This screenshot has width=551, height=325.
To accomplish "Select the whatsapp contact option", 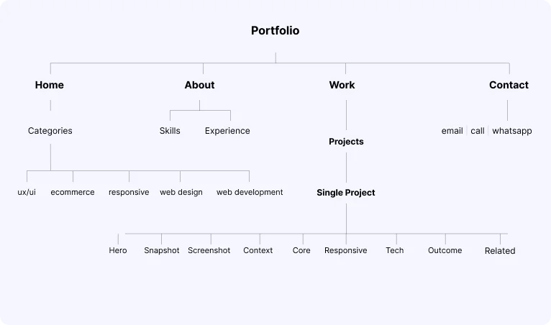I will pyautogui.click(x=512, y=131).
